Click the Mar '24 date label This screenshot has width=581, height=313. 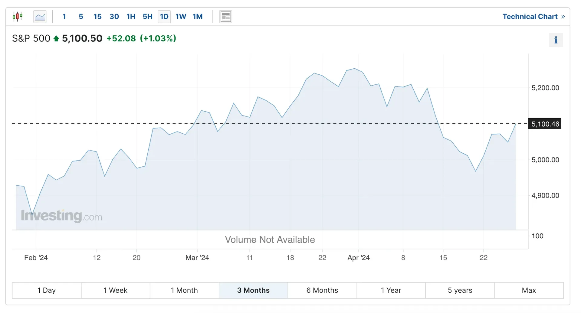(197, 258)
